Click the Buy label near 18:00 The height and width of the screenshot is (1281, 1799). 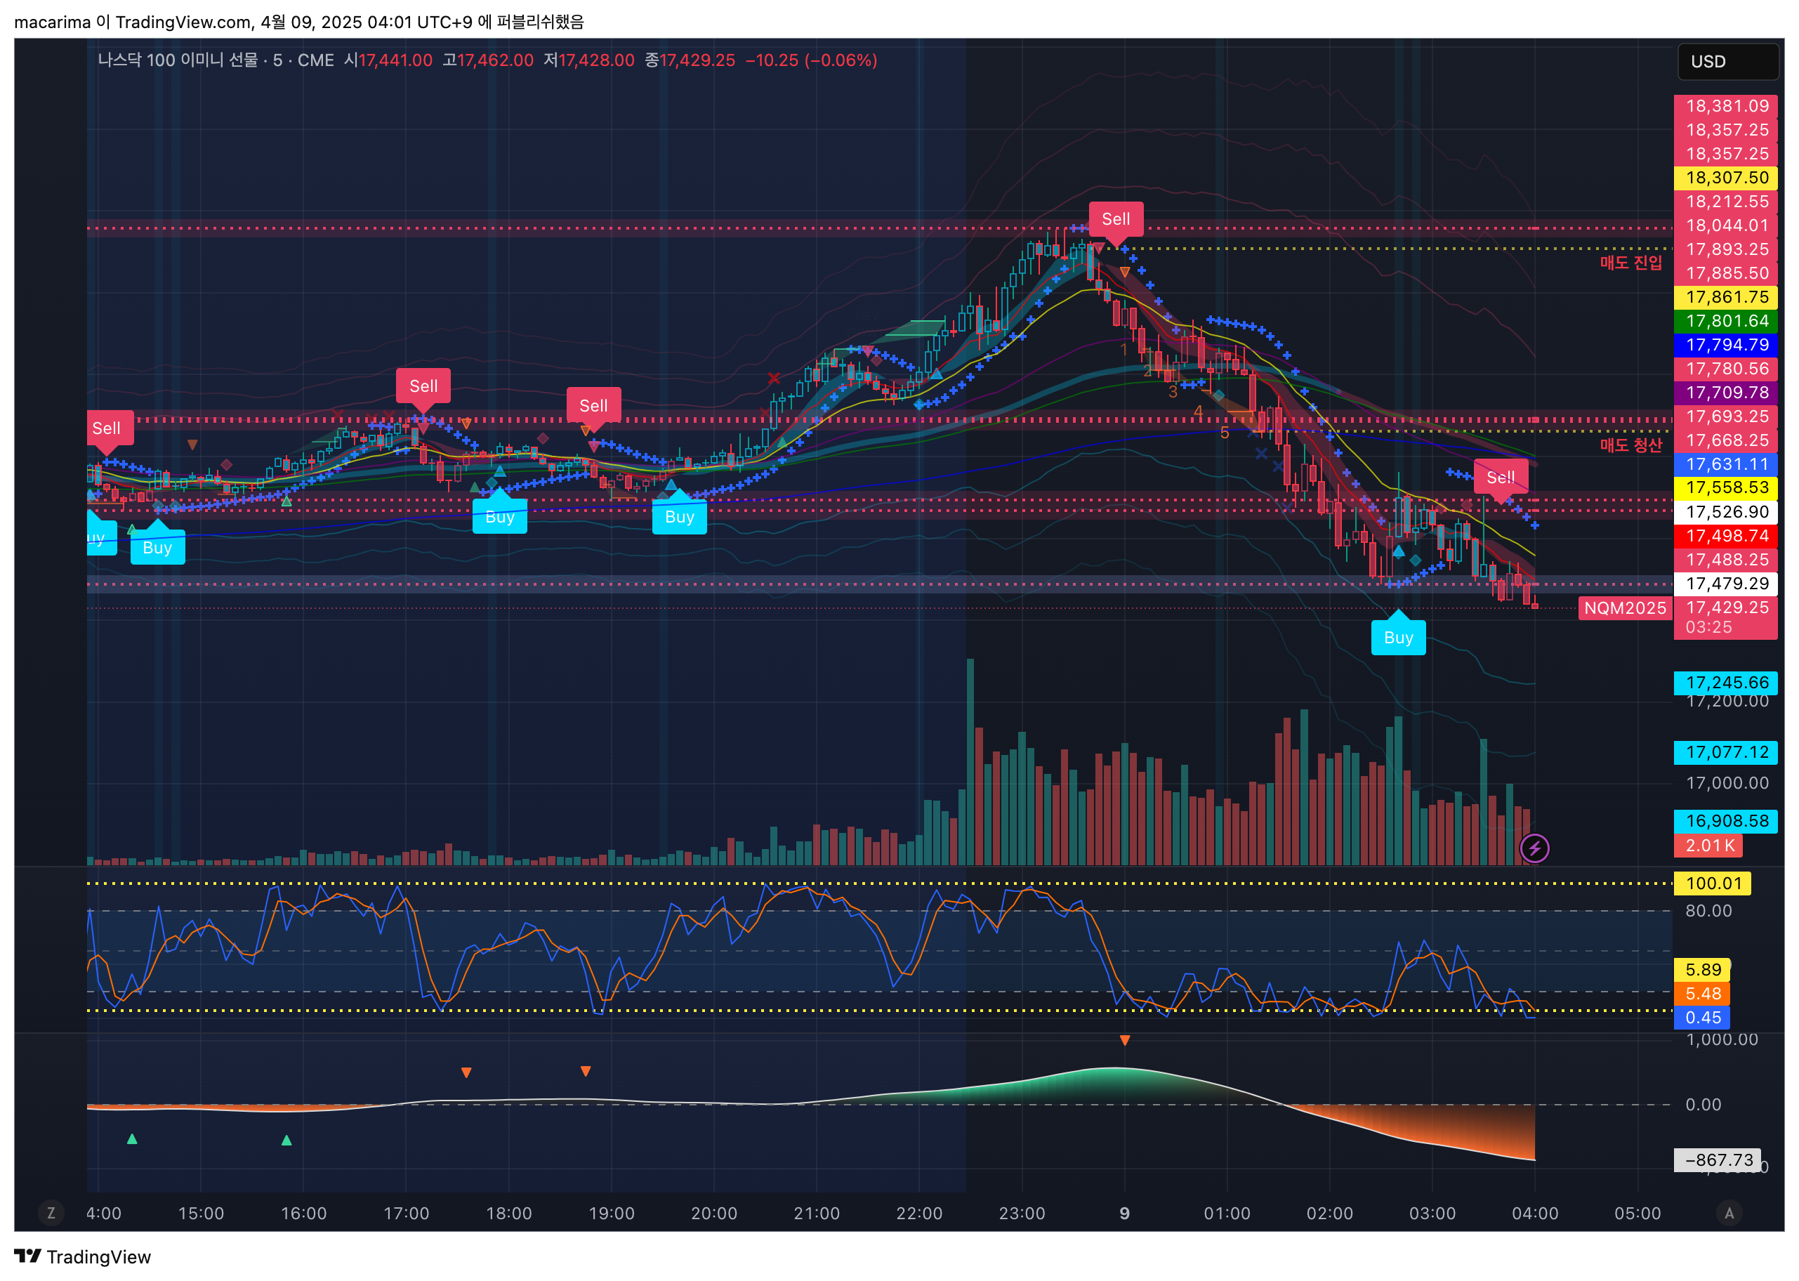(x=499, y=518)
